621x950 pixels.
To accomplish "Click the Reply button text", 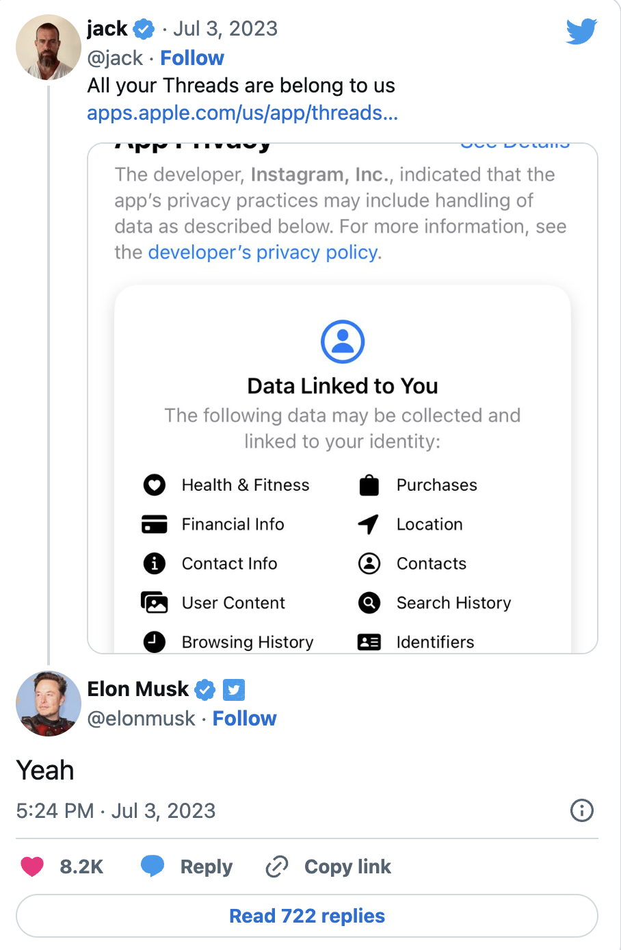I will pos(206,866).
